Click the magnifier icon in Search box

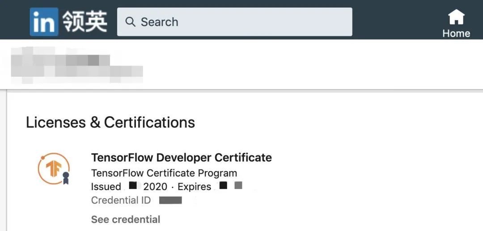click(x=130, y=22)
